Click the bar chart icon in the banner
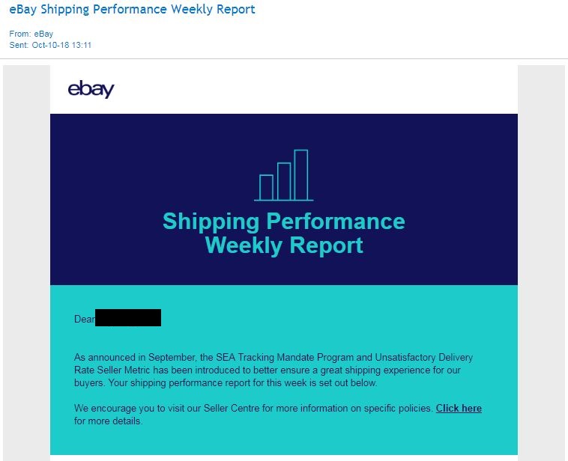The image size is (568, 461). (284, 176)
